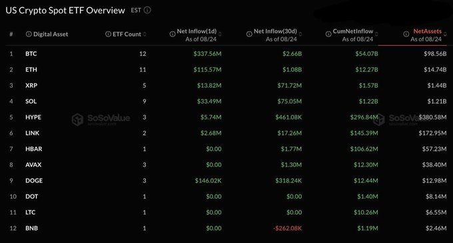Open the BTC asset row
This screenshot has width=453, height=243.
coord(226,54)
